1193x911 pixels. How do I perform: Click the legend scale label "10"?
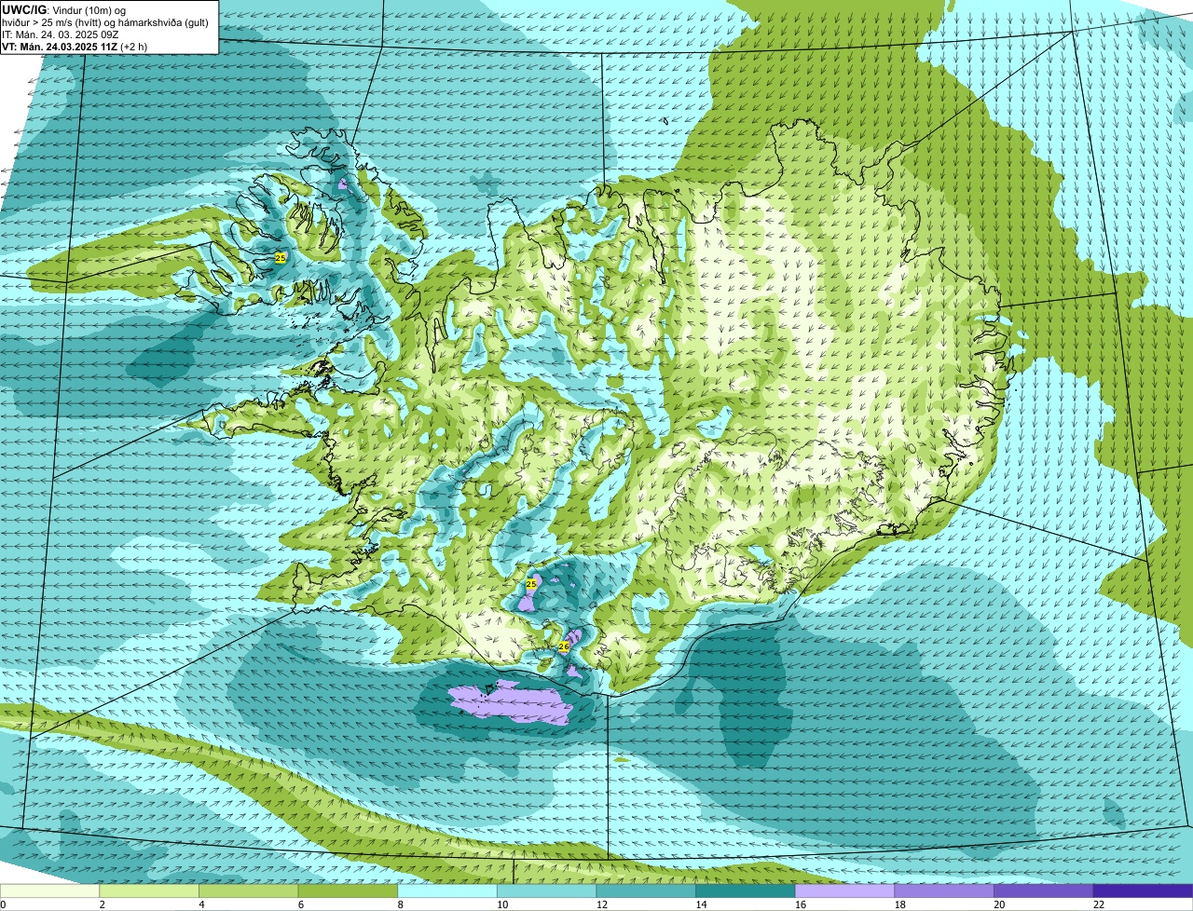(502, 904)
